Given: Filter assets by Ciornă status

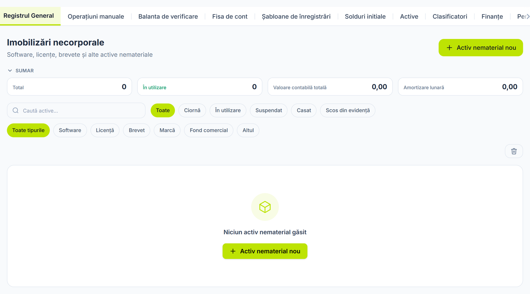Looking at the screenshot, I should pos(192,110).
